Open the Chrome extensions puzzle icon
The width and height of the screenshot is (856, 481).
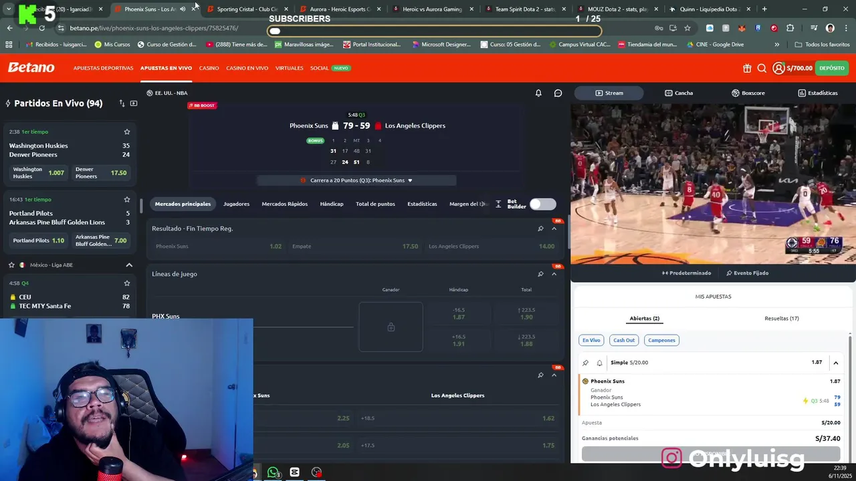(x=790, y=28)
